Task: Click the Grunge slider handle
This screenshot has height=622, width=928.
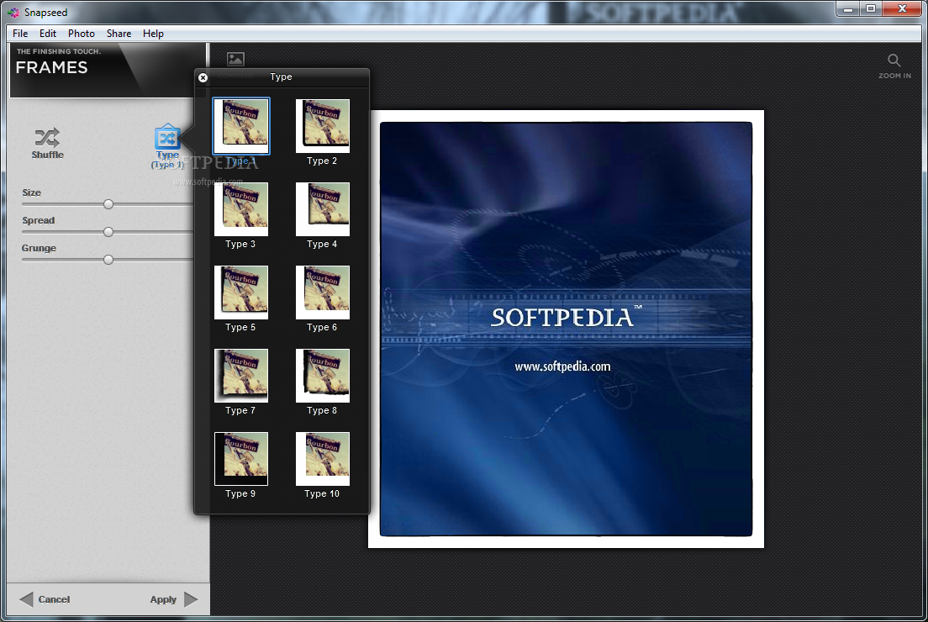Action: pos(108,260)
